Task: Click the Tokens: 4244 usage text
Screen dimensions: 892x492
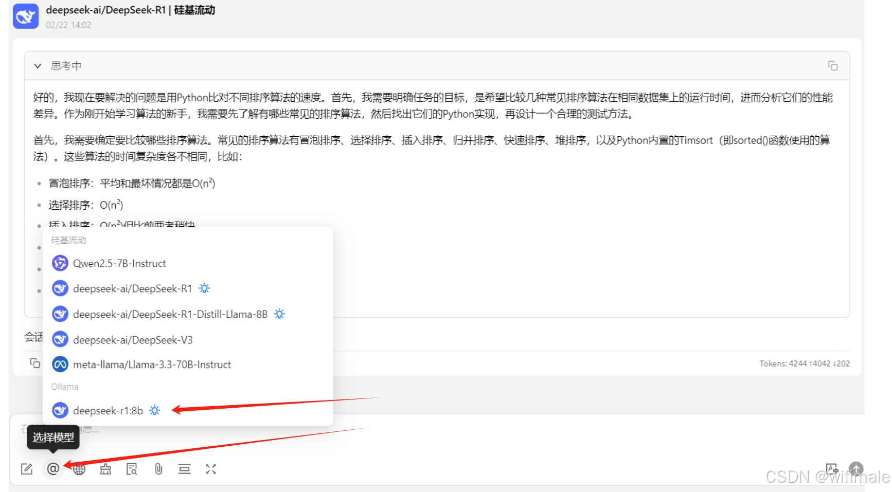Action: [805, 363]
